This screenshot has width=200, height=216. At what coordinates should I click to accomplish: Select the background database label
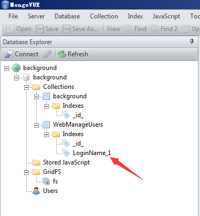50,77
